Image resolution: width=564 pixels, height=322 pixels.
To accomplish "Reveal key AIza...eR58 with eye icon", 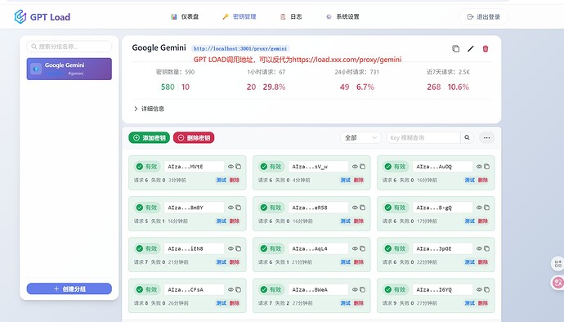I will click(x=355, y=208).
